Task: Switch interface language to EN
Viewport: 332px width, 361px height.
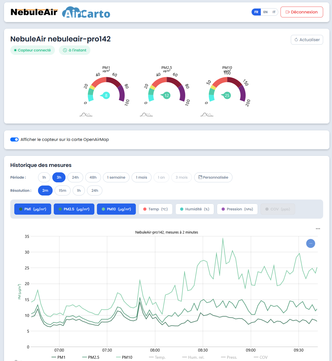Action: (x=265, y=12)
